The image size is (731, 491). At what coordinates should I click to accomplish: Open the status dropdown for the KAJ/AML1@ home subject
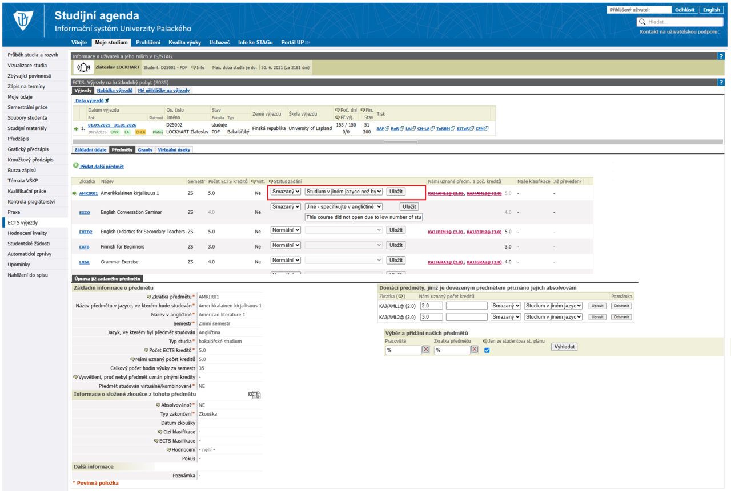(x=505, y=306)
